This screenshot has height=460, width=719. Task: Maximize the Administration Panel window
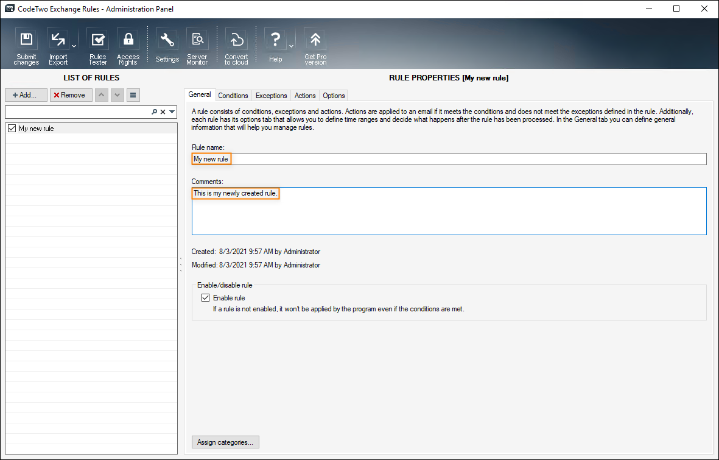tap(676, 9)
